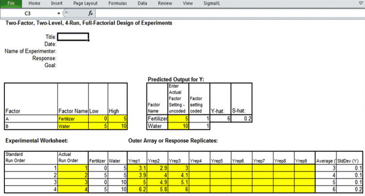
Task: Open the Review tab
Action: click(x=165, y=3)
